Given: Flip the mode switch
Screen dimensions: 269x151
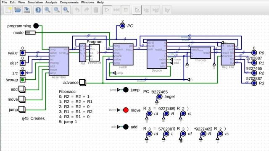Looking at the screenshot, I should click(x=30, y=33).
